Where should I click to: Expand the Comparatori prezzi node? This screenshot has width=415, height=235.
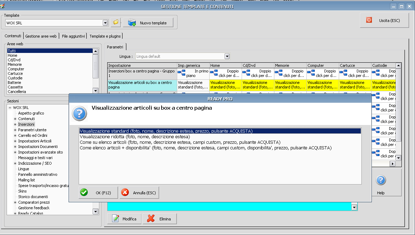click(x=15, y=203)
